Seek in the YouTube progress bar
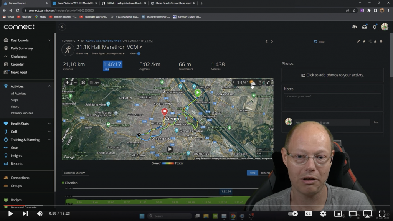The image size is (393, 221). pos(196,206)
